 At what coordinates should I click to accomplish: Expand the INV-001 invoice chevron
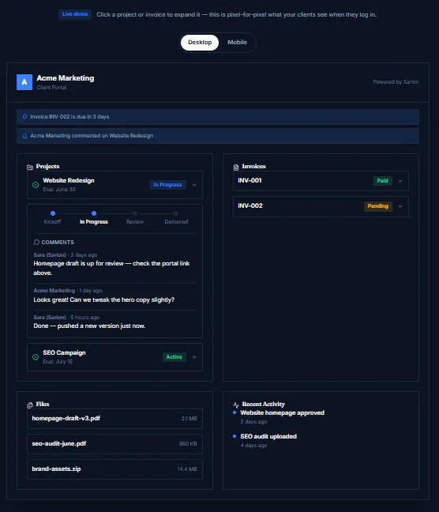point(400,181)
